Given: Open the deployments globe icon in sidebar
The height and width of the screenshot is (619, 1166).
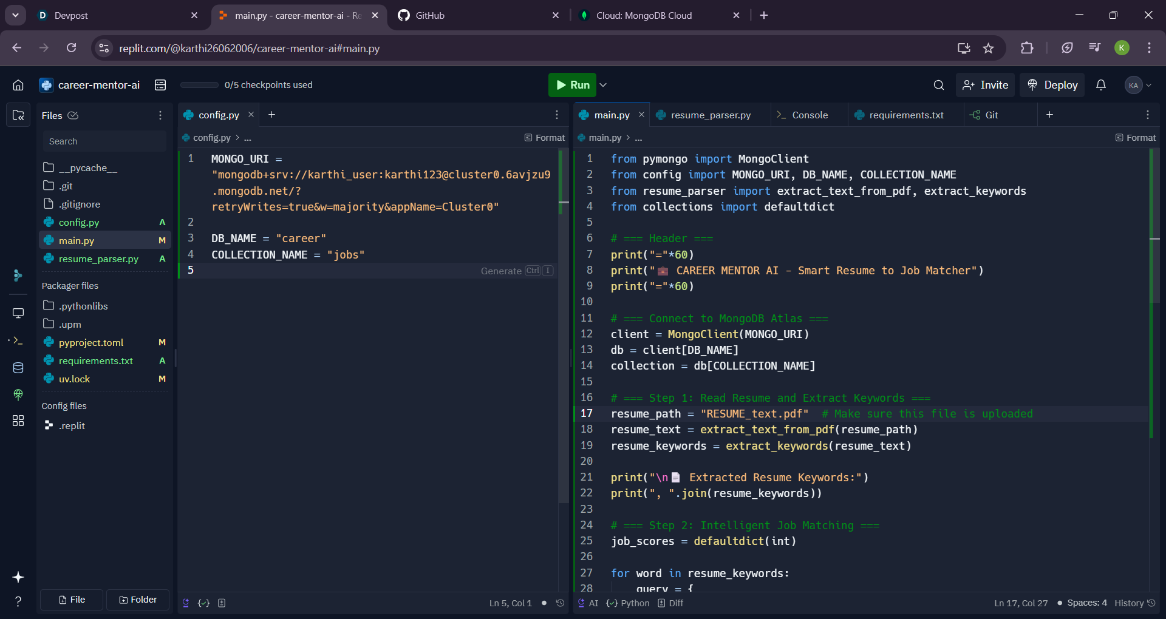Looking at the screenshot, I should (x=18, y=394).
